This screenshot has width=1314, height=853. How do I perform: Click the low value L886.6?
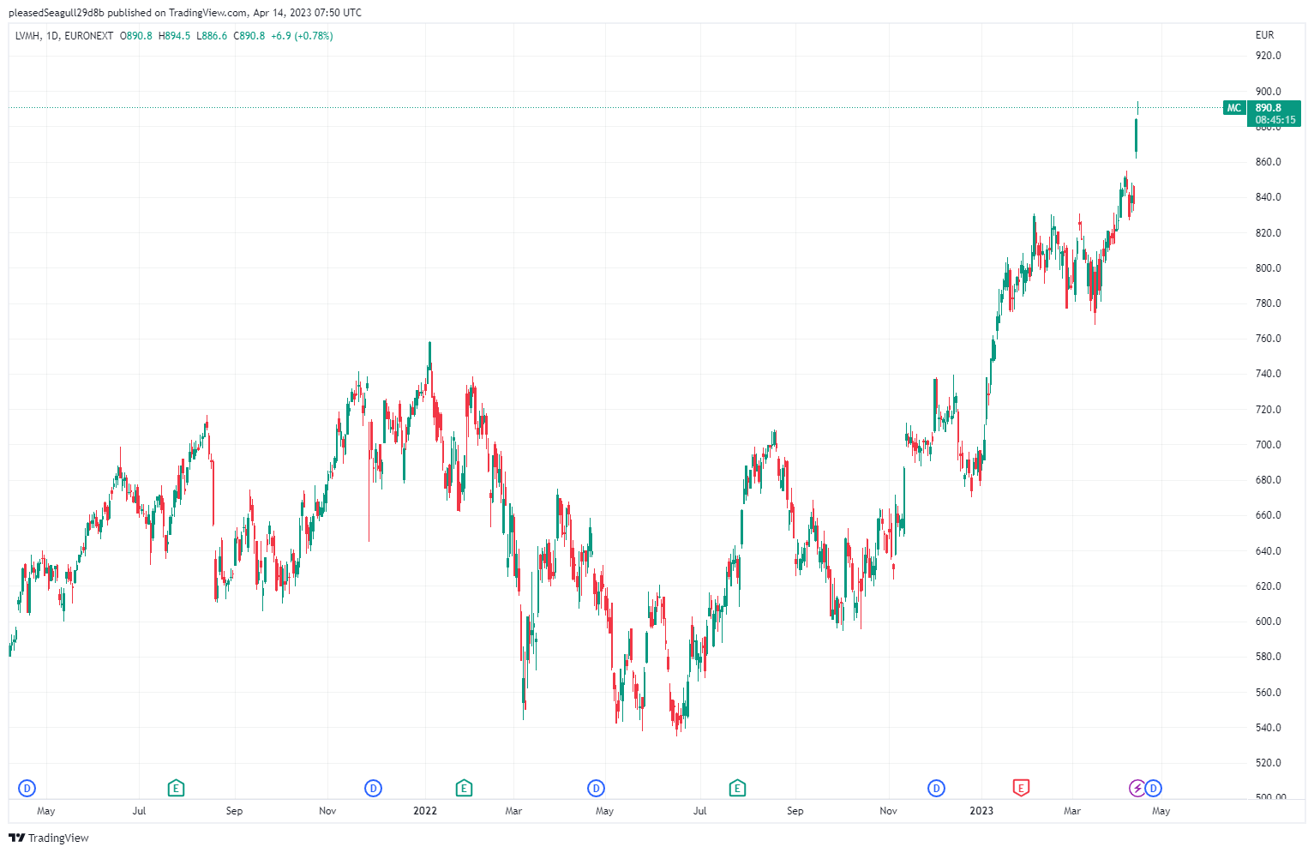(x=212, y=36)
